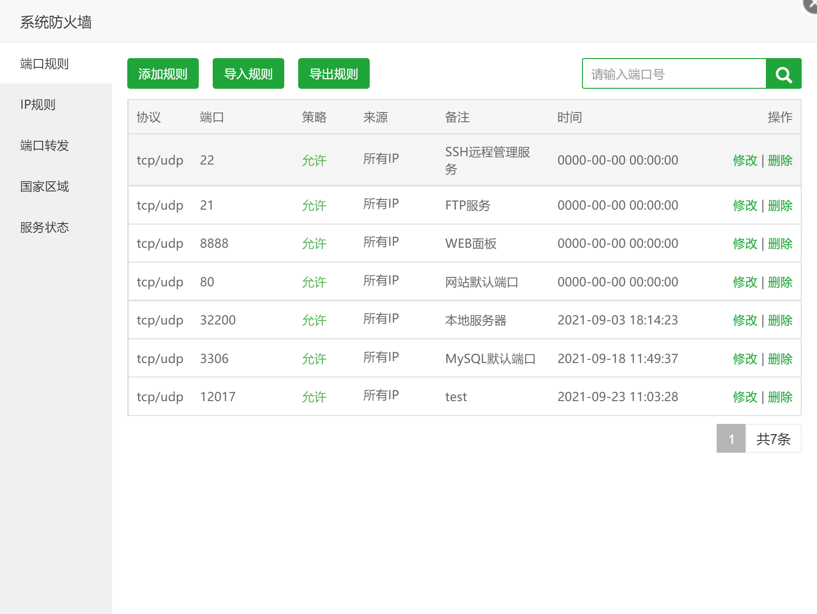Go to the 服务状态 tab
The height and width of the screenshot is (614, 817).
(44, 227)
